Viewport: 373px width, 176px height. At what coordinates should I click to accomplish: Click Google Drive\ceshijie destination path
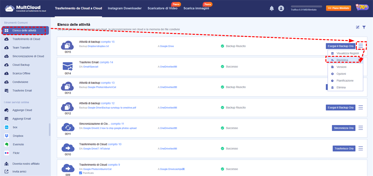tap(173, 169)
